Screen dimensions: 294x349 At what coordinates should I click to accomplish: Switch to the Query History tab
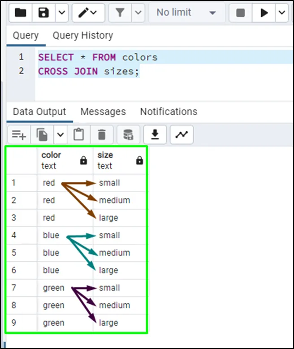point(82,35)
